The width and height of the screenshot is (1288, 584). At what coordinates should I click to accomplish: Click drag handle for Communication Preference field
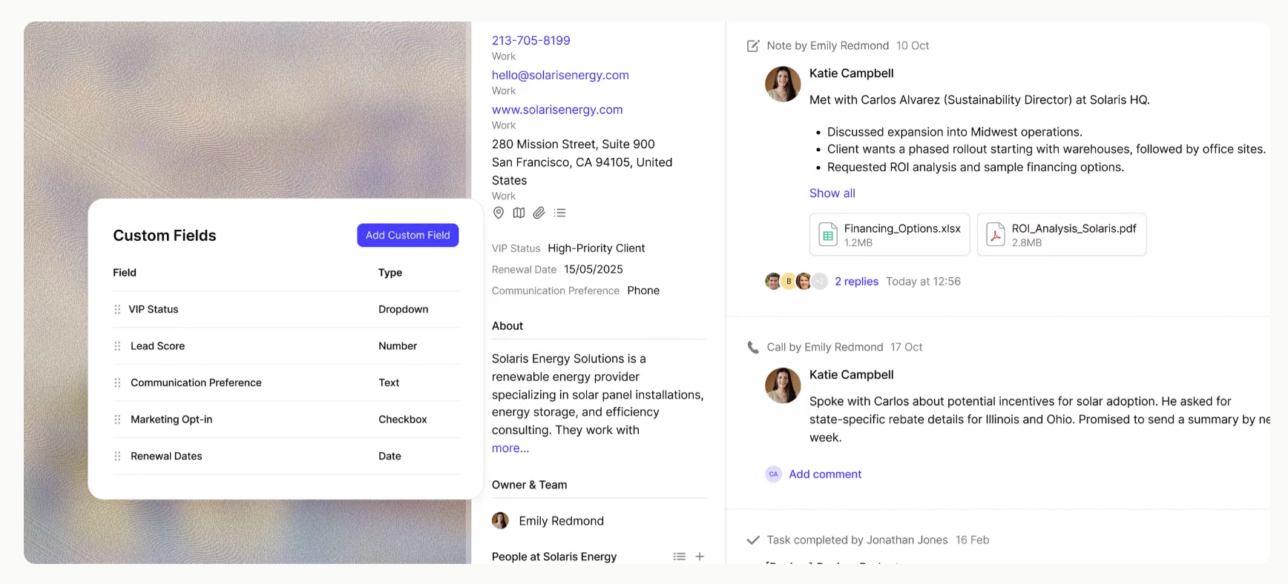(117, 383)
